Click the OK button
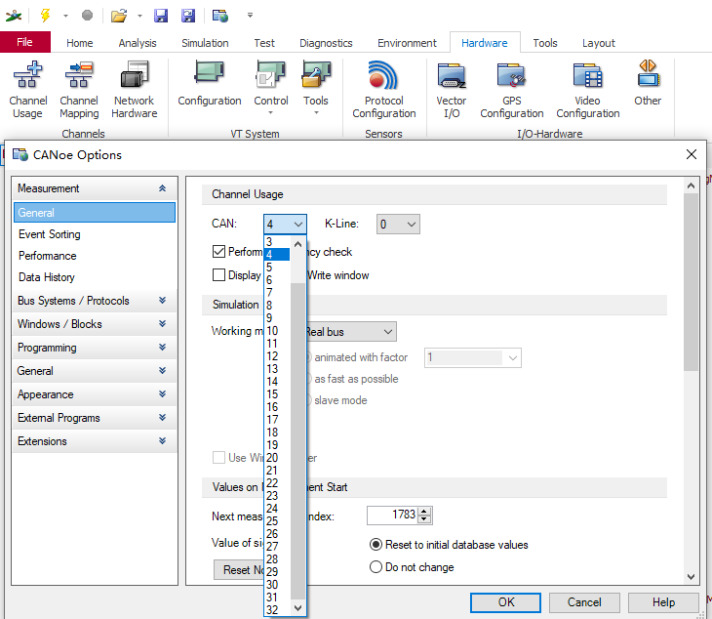 coord(505,602)
